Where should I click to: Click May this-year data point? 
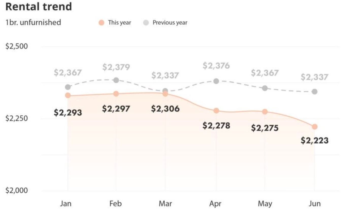265,112
